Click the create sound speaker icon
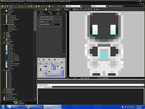Screen dimensions: 145x109 click(x=29, y=6)
